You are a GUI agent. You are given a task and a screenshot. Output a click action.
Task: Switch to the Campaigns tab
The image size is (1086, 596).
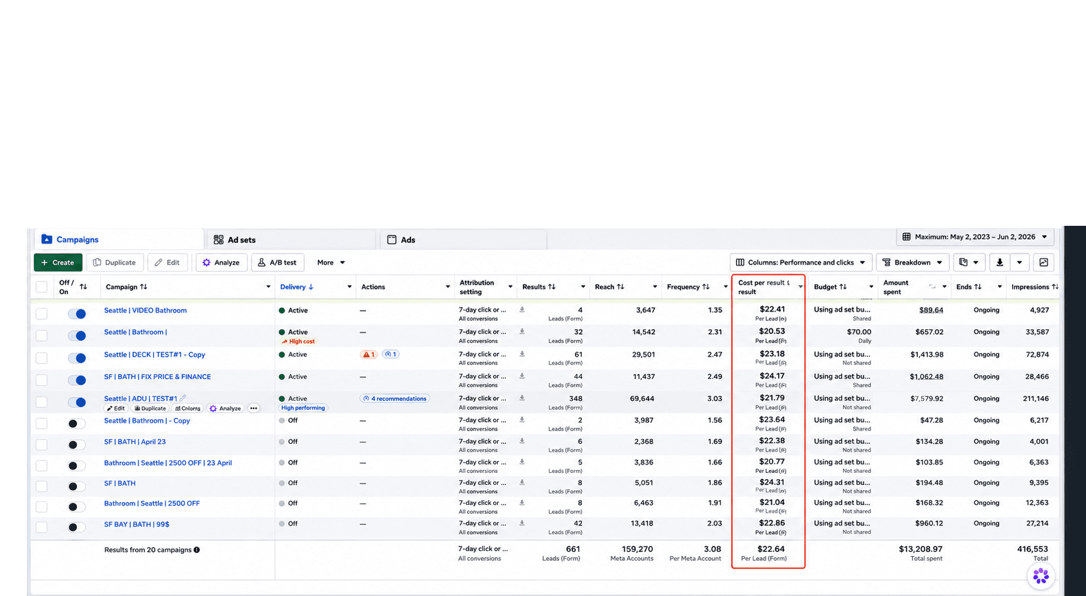point(119,239)
